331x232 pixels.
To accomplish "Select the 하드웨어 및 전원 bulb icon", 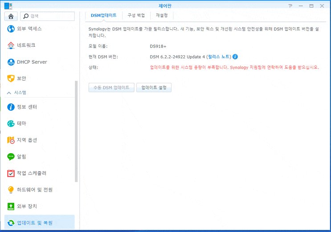I will pos(11,190).
